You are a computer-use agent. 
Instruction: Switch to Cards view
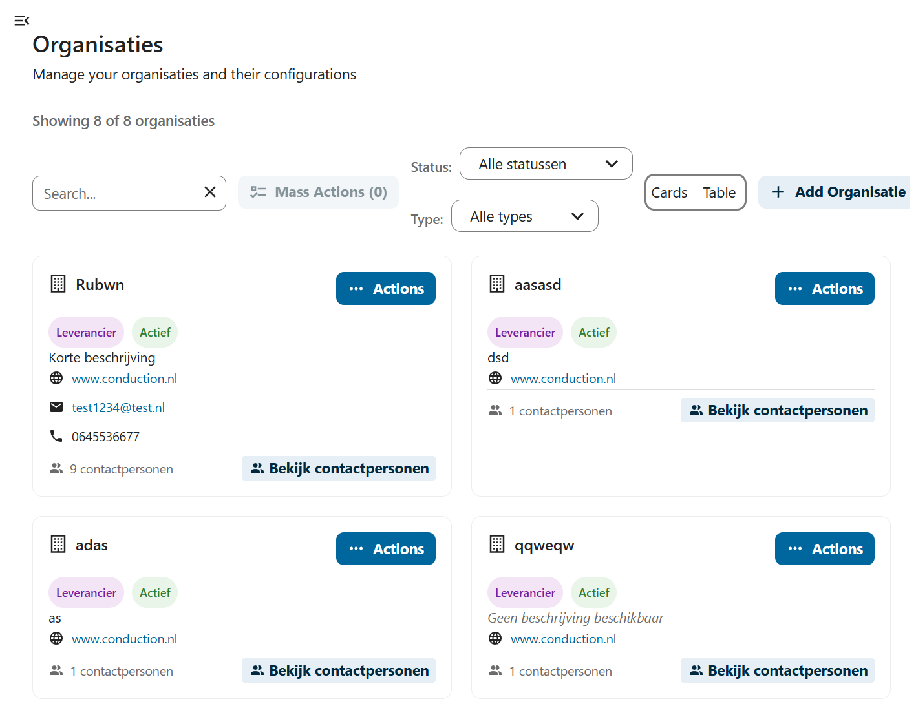tap(669, 192)
